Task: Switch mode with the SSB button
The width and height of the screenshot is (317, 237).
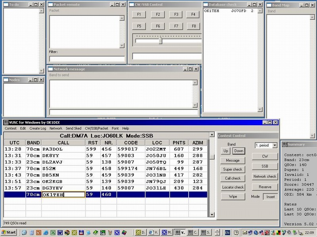Action: coord(265,166)
